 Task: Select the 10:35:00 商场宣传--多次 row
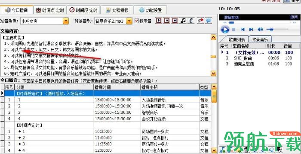pos(107,131)
